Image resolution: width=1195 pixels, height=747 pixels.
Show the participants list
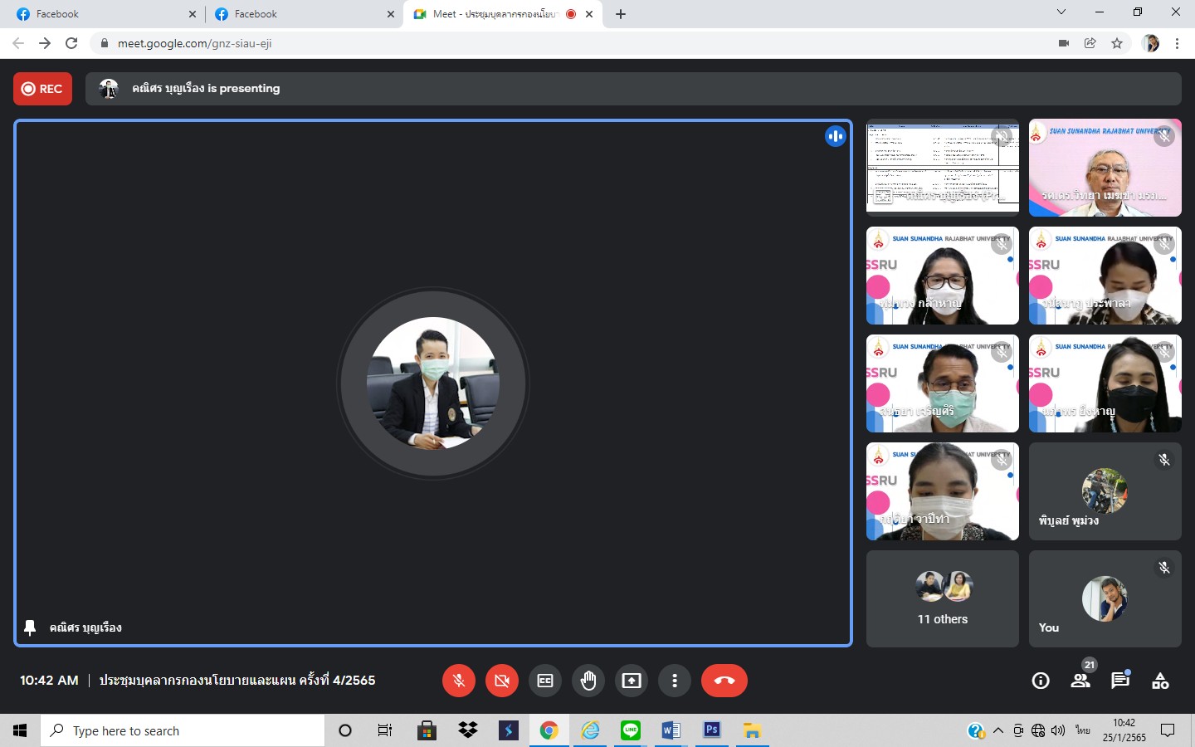1080,681
